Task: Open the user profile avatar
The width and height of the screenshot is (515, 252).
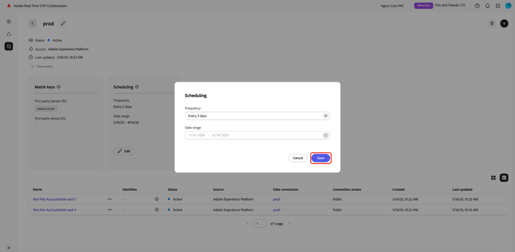Action: pyautogui.click(x=508, y=5)
